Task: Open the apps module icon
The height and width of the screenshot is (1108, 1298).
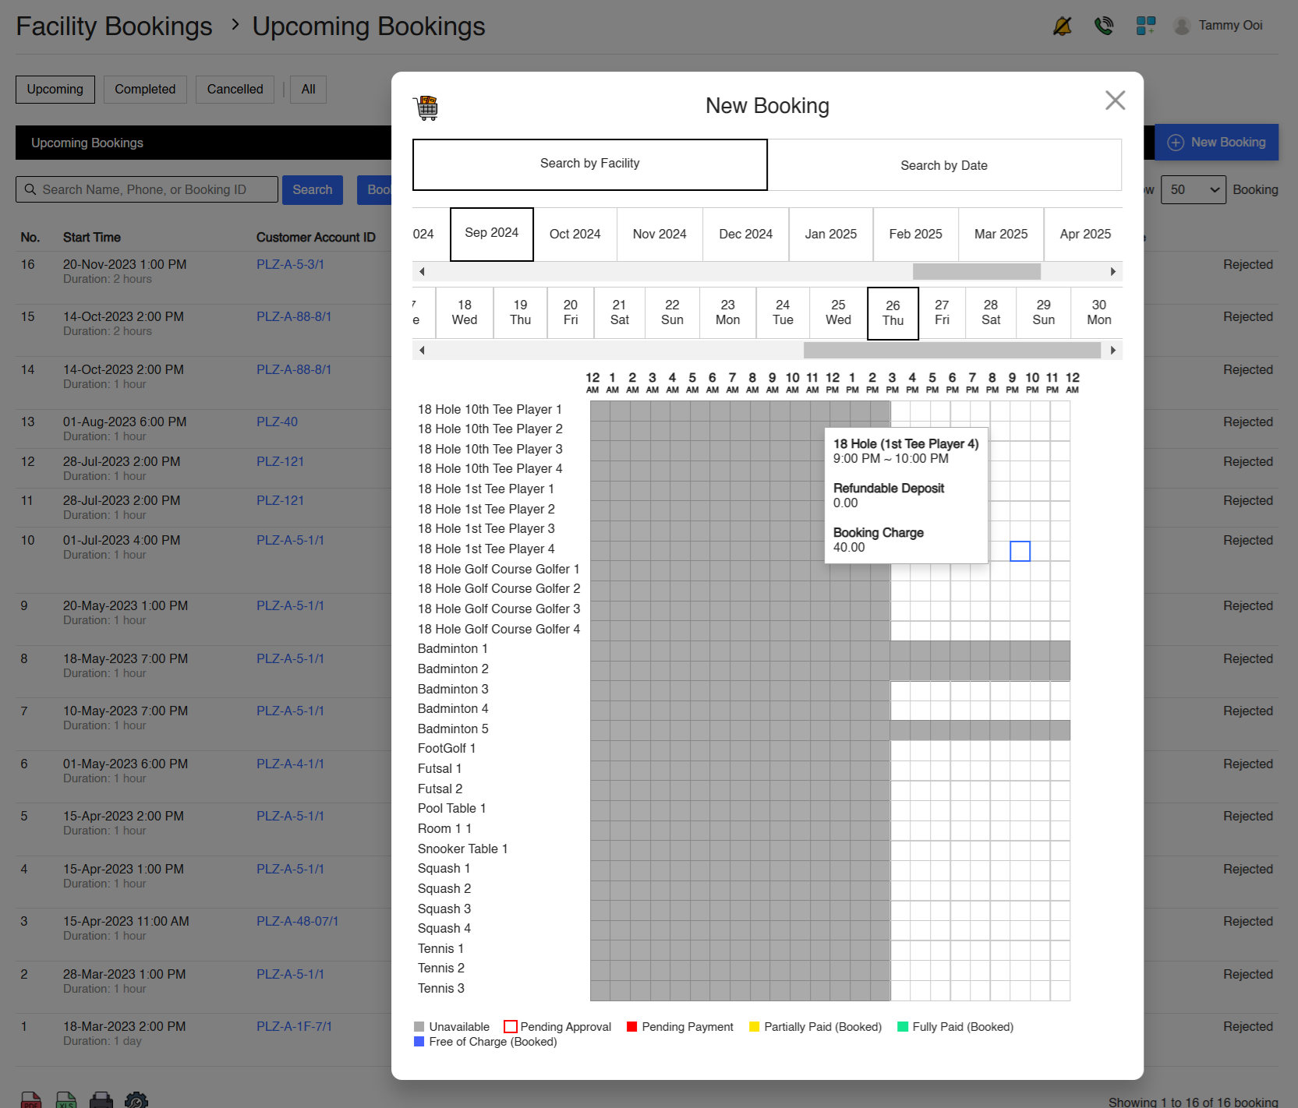Action: tap(1146, 25)
